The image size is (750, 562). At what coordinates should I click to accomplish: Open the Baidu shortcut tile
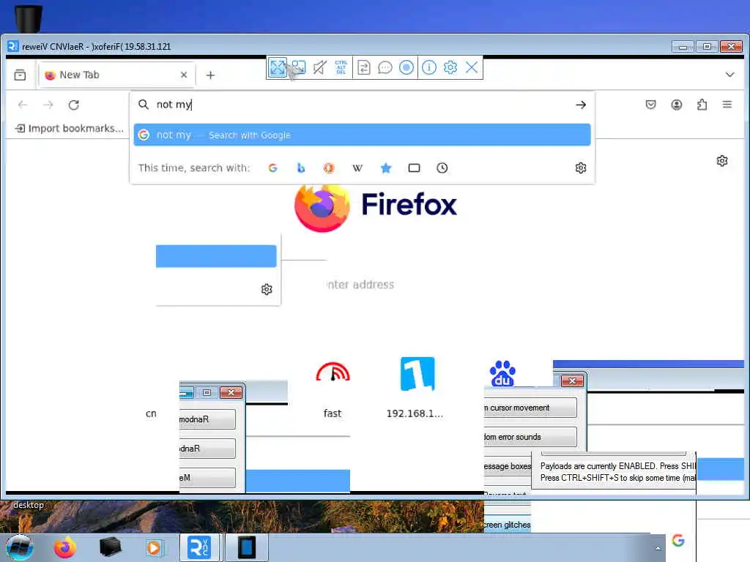click(502, 374)
